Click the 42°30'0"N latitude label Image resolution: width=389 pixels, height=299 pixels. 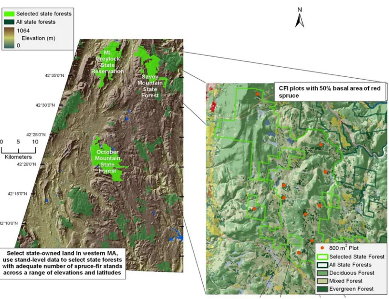[45, 105]
